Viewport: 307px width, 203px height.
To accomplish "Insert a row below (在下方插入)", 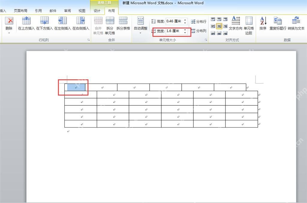I will click(44, 23).
